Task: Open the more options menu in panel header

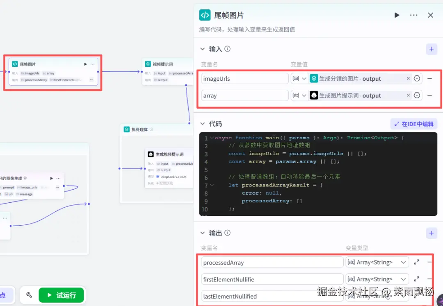Action: (413, 15)
